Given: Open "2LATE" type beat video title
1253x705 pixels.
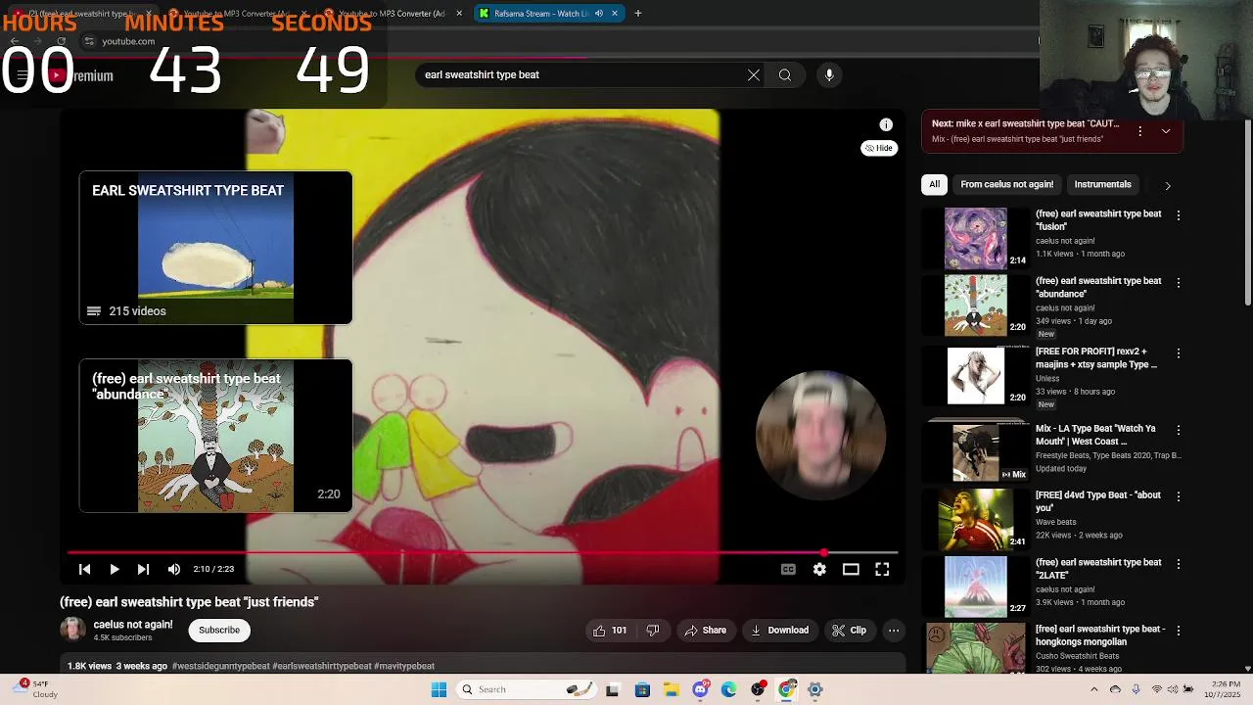Looking at the screenshot, I should (x=1098, y=569).
